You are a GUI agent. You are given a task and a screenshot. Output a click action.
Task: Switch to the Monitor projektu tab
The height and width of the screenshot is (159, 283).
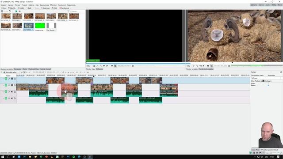192,69
